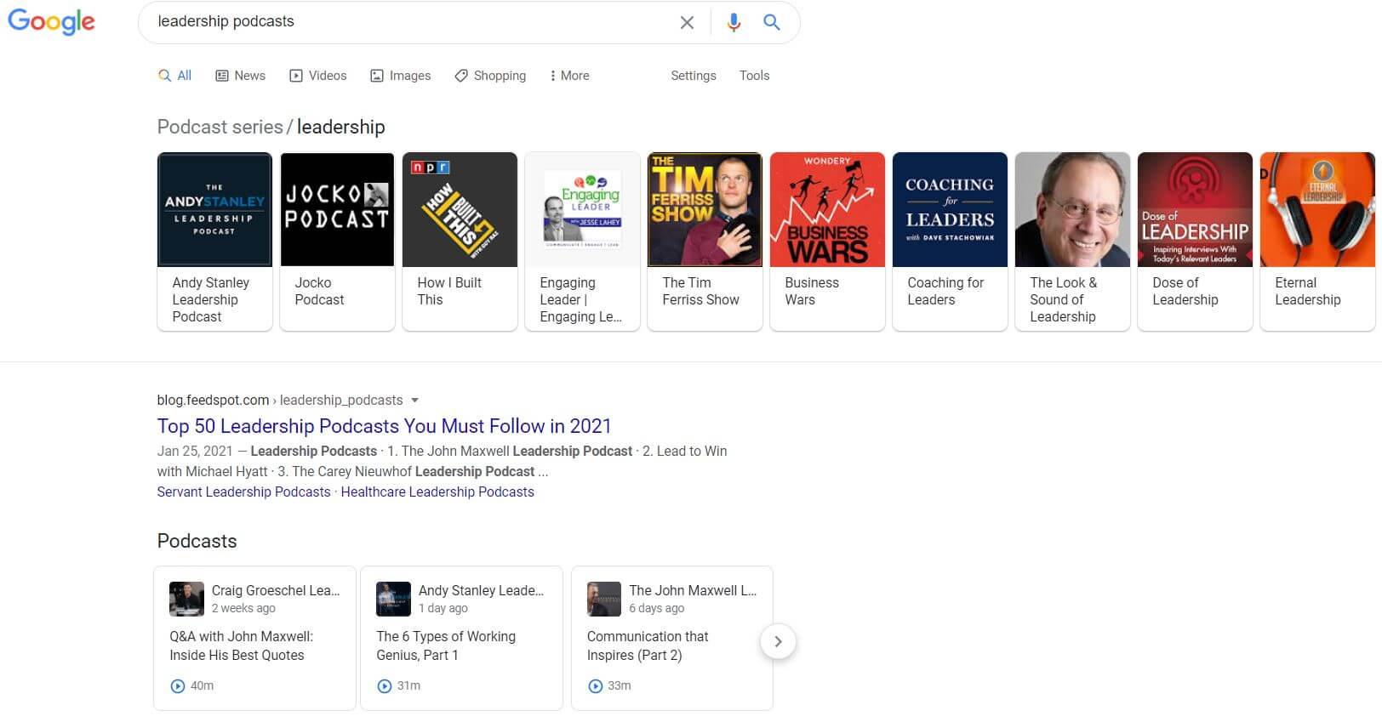Open search Tools
The width and height of the screenshot is (1382, 722).
pyautogui.click(x=754, y=76)
